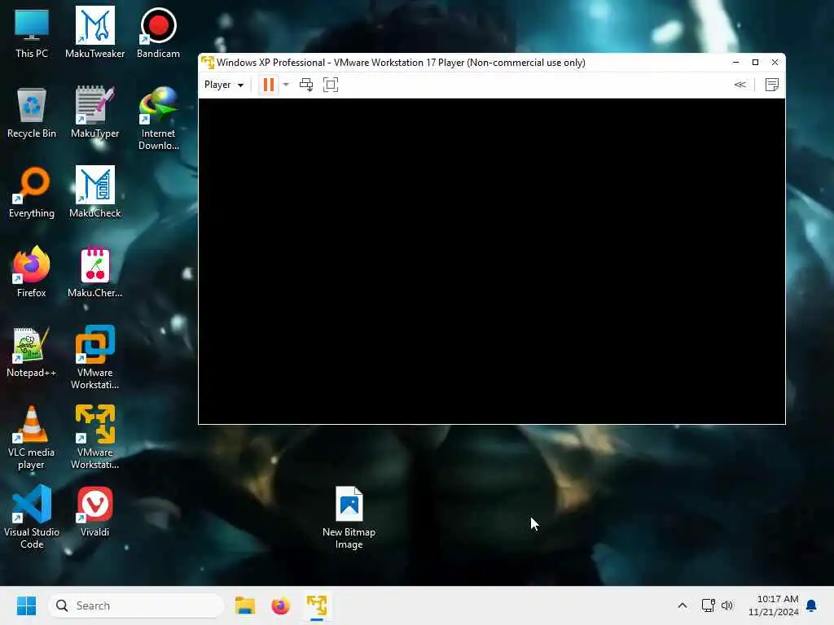Open the VMware message log/notes icon
834x625 pixels.
(x=772, y=85)
